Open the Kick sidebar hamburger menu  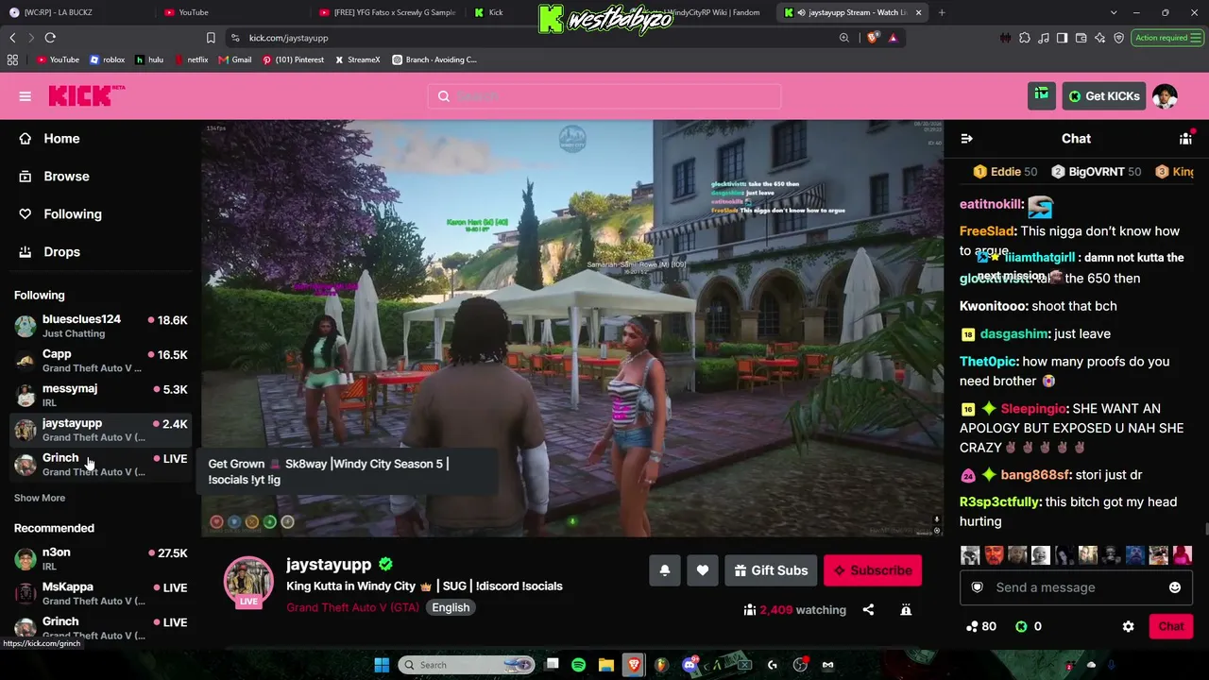coord(26,96)
